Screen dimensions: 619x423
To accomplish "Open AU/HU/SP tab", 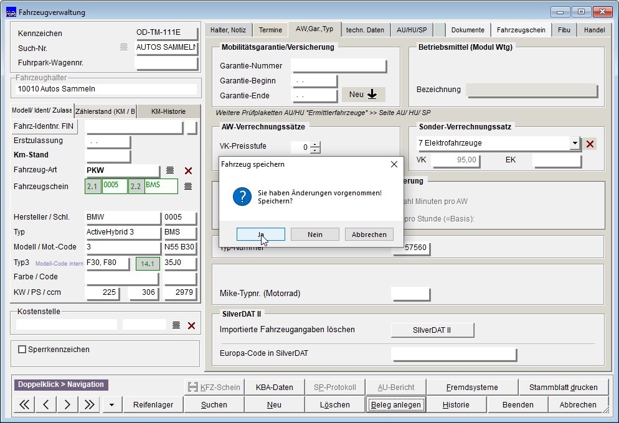I will (x=412, y=30).
